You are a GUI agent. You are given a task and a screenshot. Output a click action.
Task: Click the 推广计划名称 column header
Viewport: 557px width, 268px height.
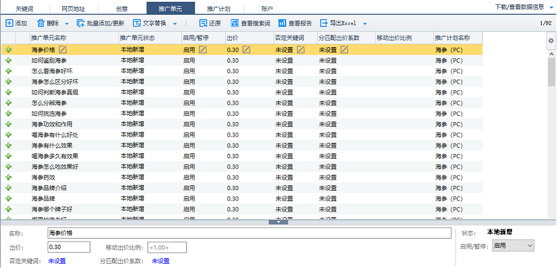457,38
